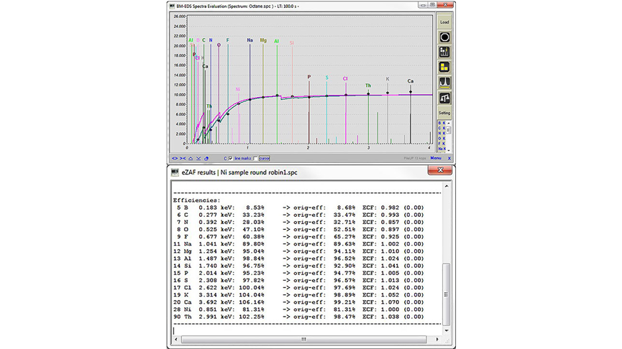The width and height of the screenshot is (622, 349).
Task: Click eZAF results horizontal scrollbar thumb
Action: tap(304, 340)
